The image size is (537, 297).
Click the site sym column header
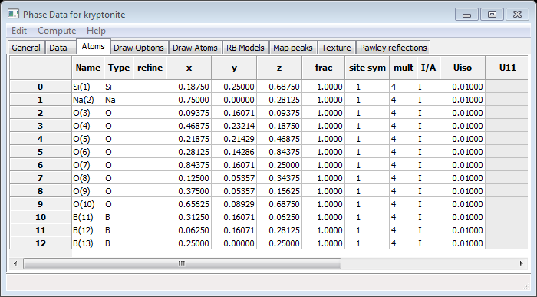pos(367,68)
